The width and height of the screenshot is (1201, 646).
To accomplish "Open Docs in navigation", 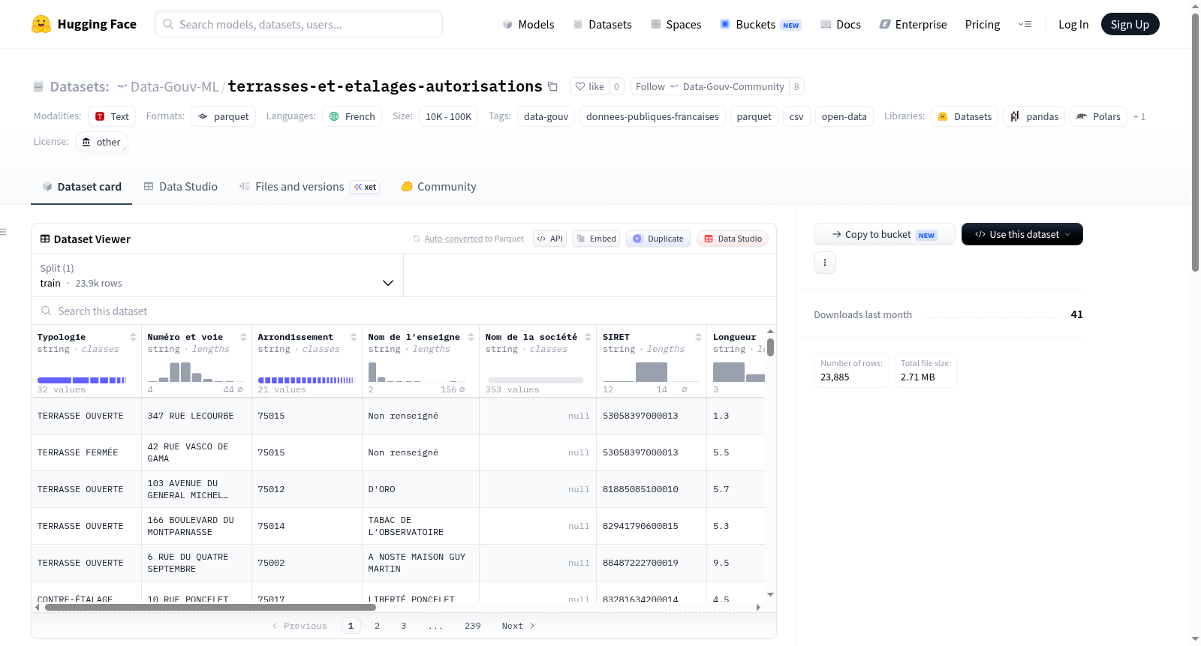I will coord(840,24).
